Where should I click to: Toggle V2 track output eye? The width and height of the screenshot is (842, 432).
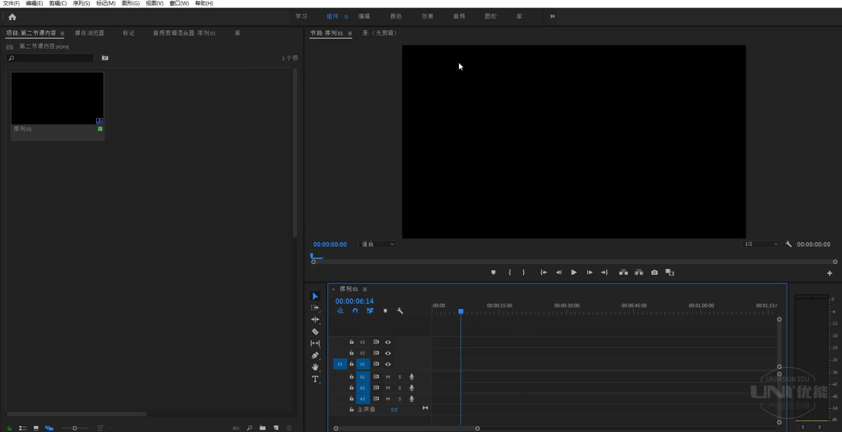(x=388, y=353)
